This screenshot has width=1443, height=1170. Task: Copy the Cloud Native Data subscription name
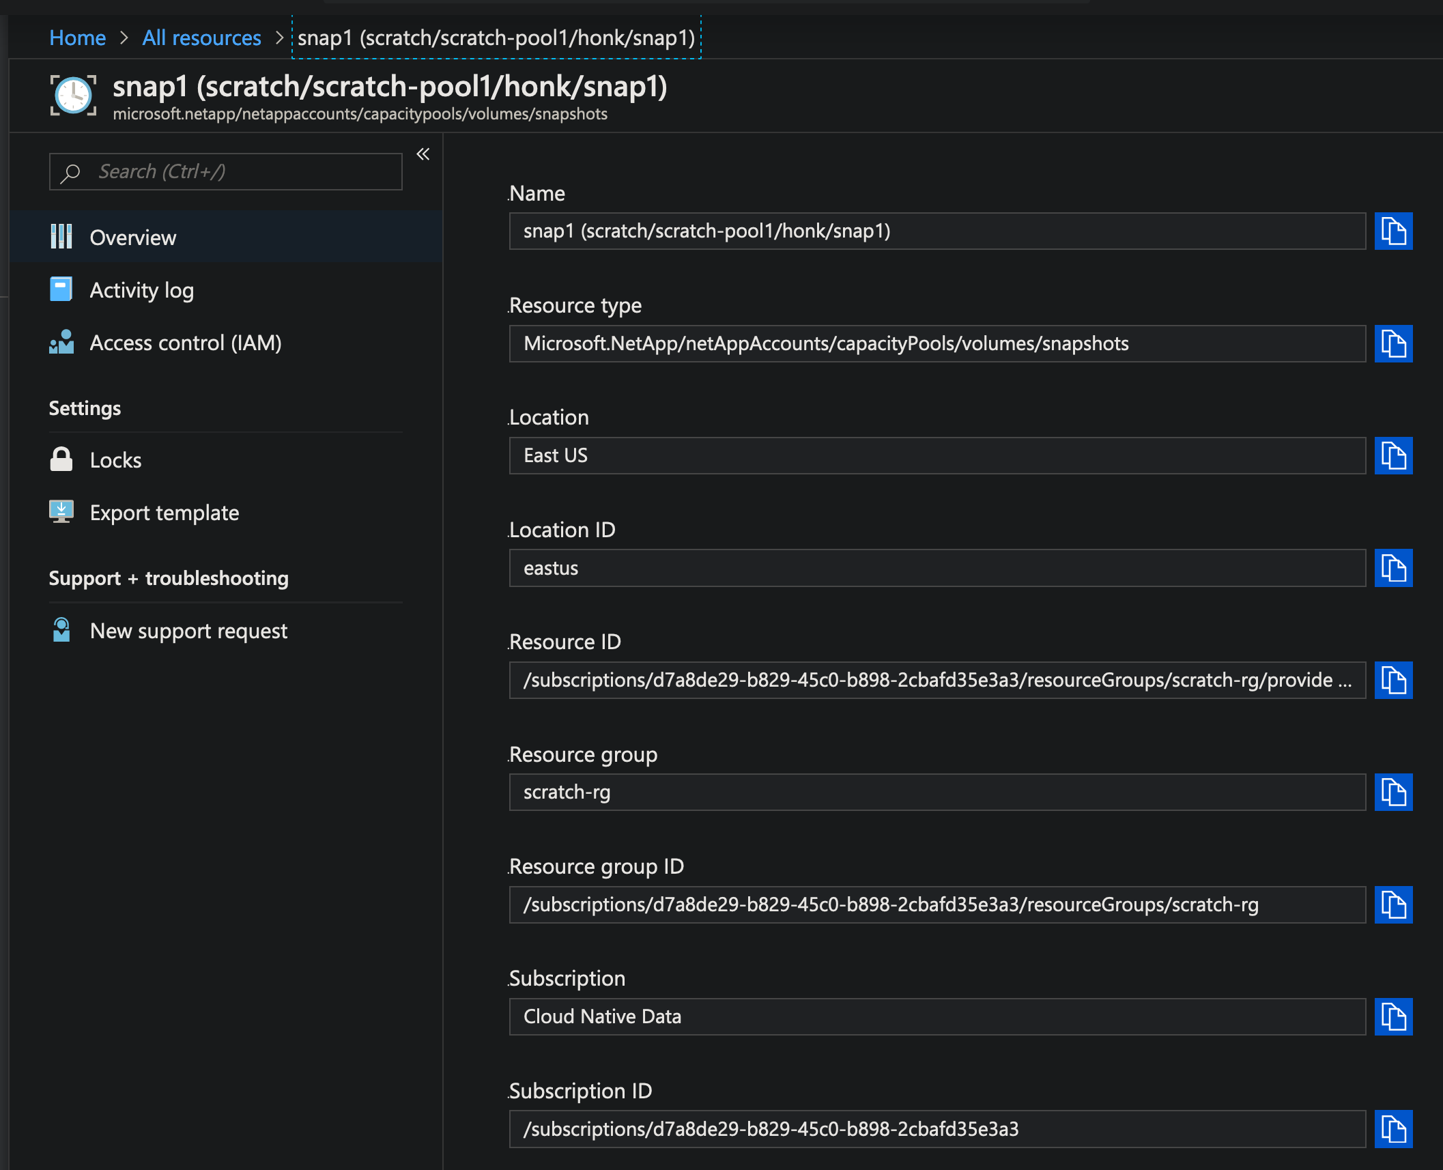click(1394, 1016)
